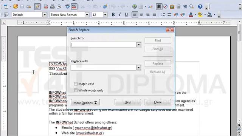Click yourname@infowhat.gr email link
Image resolution: width=242 pixels, height=136 pixels.
coord(93,128)
